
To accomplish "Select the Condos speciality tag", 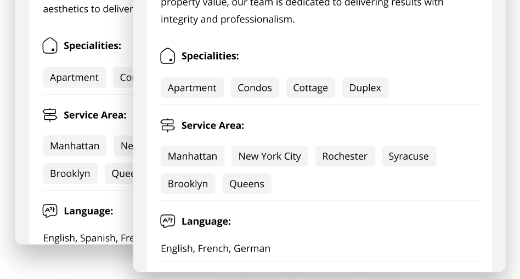I will (255, 88).
